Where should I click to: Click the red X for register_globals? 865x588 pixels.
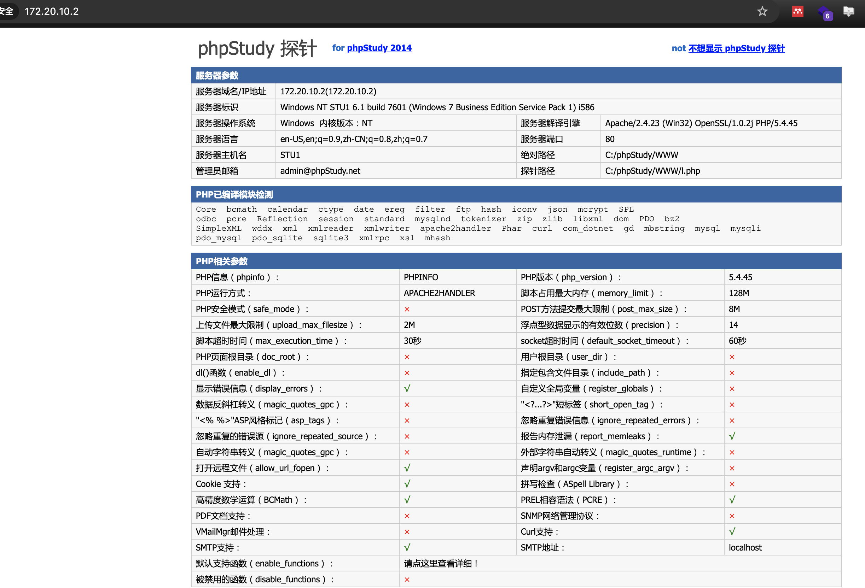point(732,389)
